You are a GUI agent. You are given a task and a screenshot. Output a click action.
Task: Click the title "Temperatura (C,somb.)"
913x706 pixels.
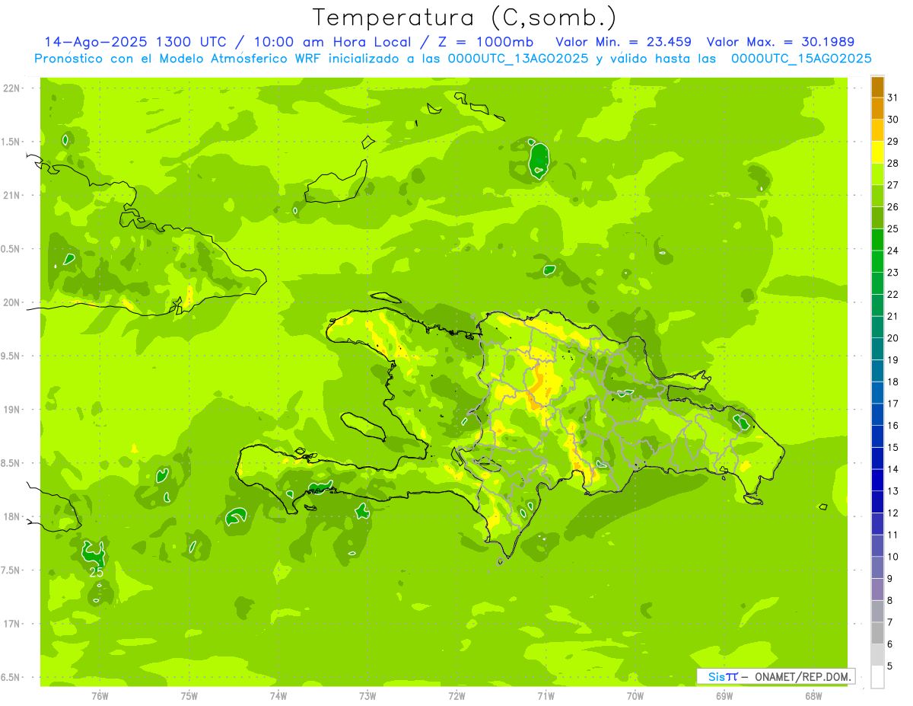(465, 18)
